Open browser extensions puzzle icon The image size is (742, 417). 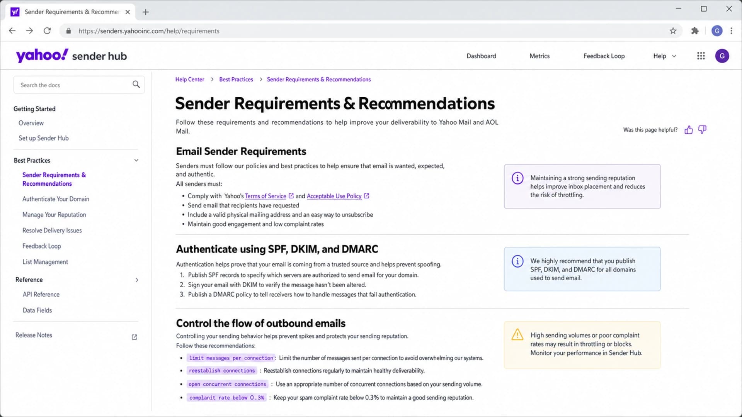click(695, 31)
